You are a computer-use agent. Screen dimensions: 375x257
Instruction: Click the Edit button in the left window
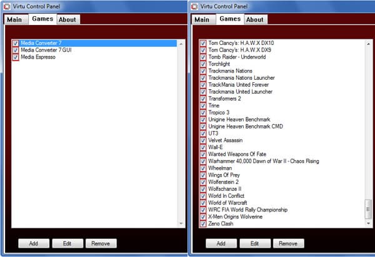[67, 243]
